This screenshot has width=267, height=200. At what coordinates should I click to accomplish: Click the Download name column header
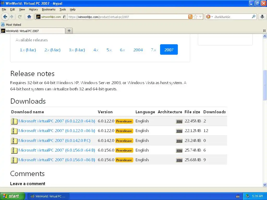[x=28, y=112]
